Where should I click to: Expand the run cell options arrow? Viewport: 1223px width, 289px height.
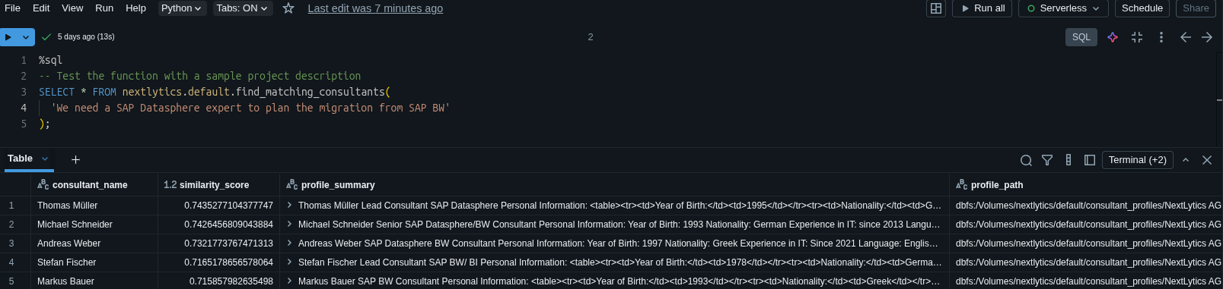pyautogui.click(x=27, y=36)
